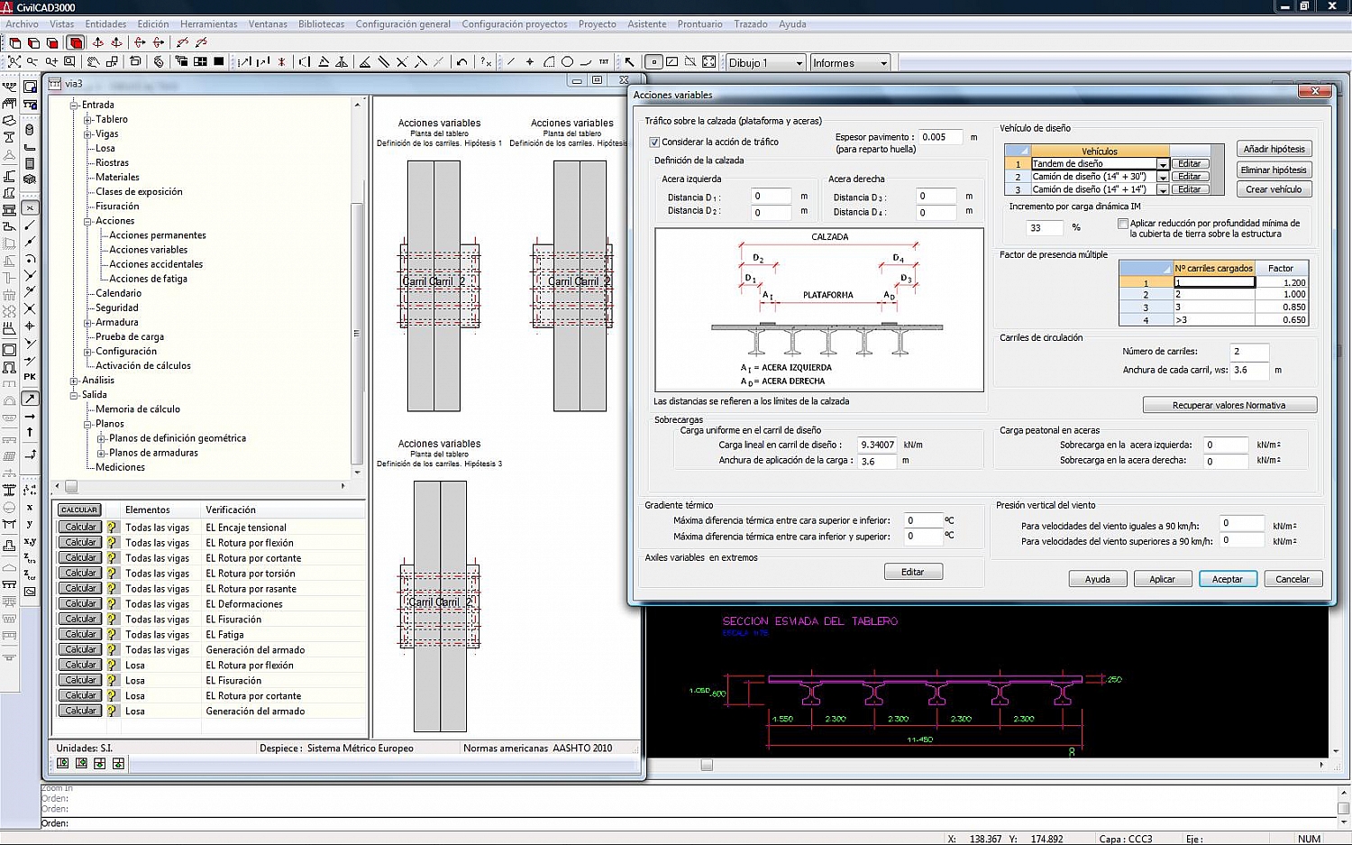Viewport: 1352px width, 845px height.
Task: Select the draw line tool icon
Action: tap(511, 62)
